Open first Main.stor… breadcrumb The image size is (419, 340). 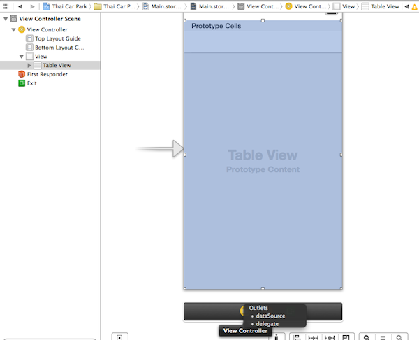[162, 6]
